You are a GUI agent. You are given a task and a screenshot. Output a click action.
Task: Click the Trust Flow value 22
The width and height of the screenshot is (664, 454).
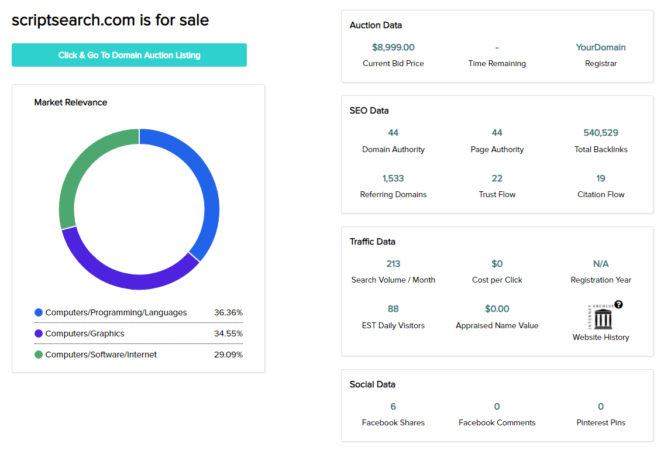point(497,178)
